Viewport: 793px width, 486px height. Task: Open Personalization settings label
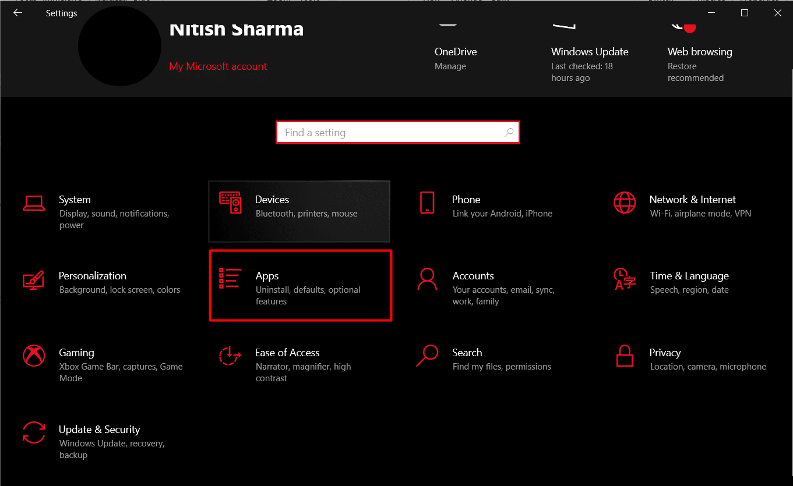tap(93, 276)
